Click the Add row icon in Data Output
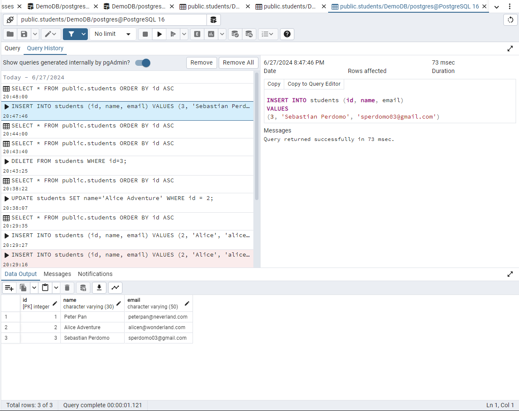The height and width of the screenshot is (411, 519). [x=9, y=288]
